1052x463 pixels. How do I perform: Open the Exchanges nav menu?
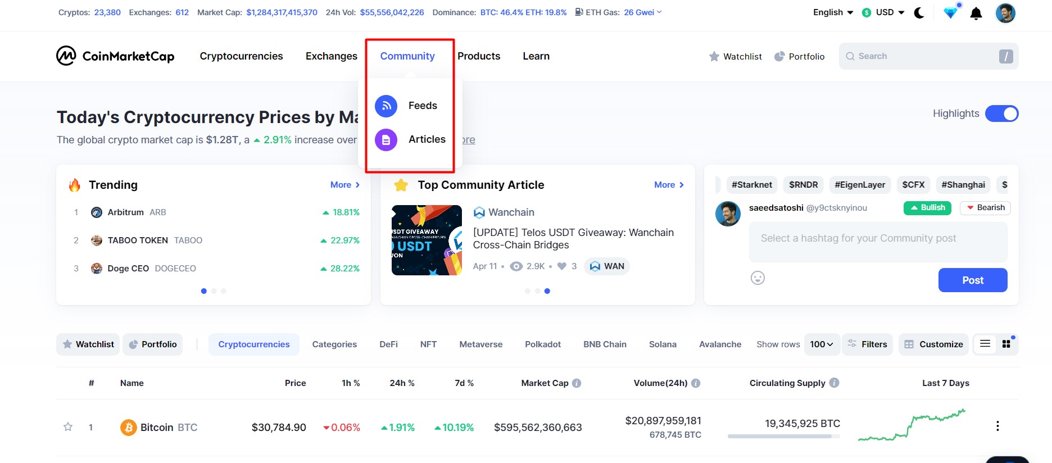pos(332,56)
